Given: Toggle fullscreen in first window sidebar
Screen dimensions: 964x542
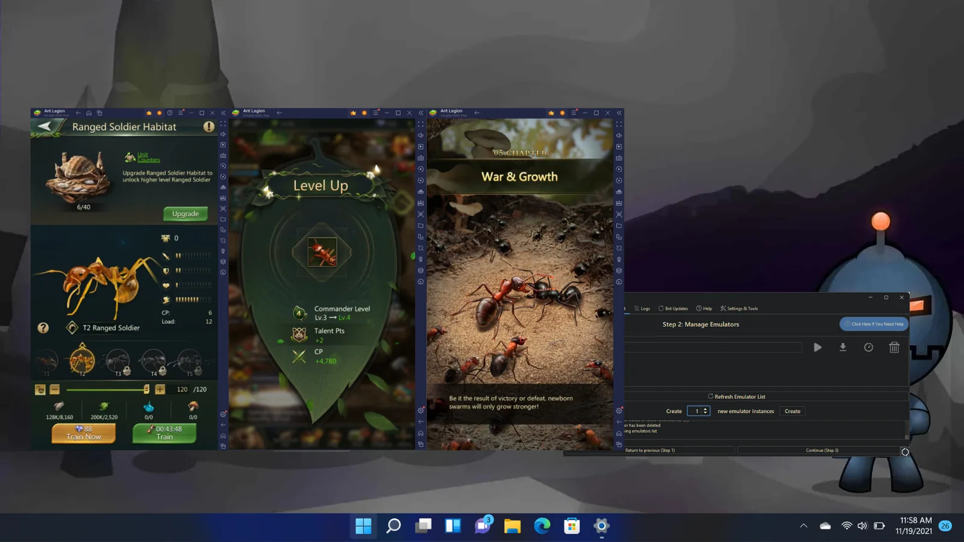Looking at the screenshot, I should tap(223, 124).
